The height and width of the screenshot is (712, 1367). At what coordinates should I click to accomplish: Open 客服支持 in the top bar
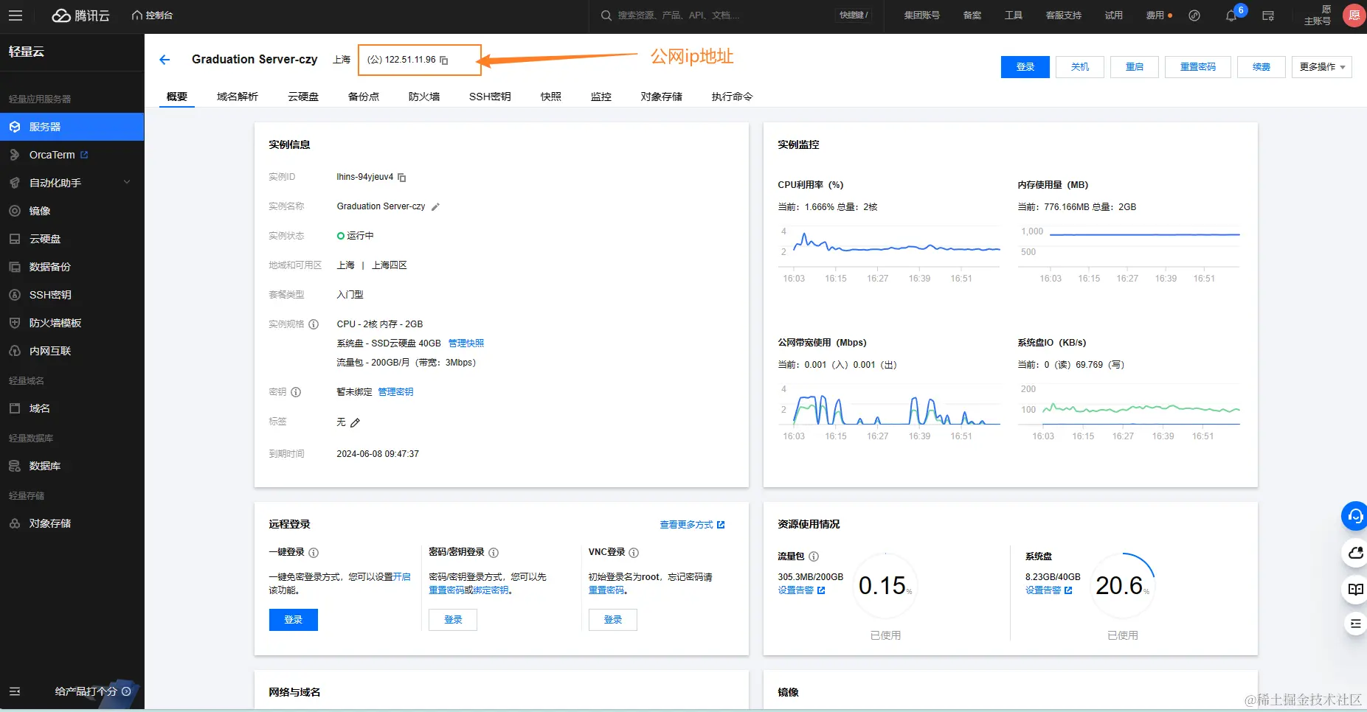click(1064, 15)
